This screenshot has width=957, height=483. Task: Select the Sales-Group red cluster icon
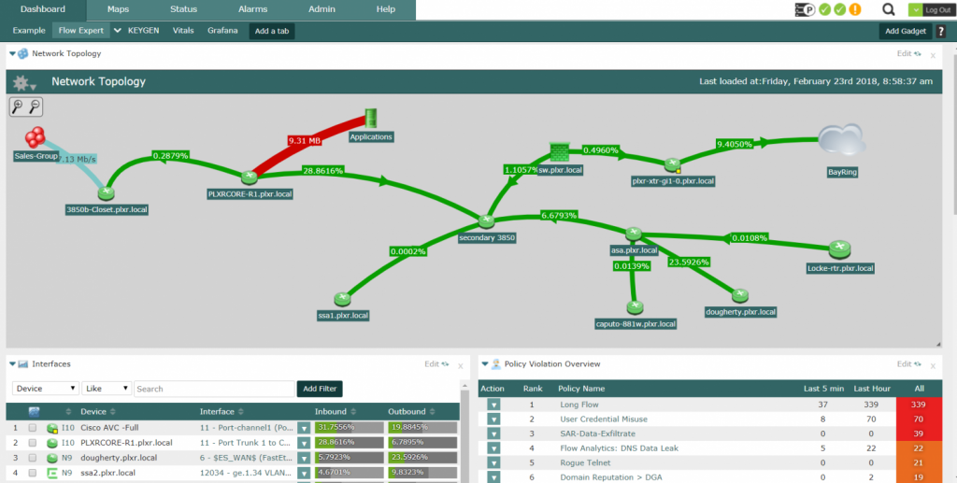click(36, 137)
